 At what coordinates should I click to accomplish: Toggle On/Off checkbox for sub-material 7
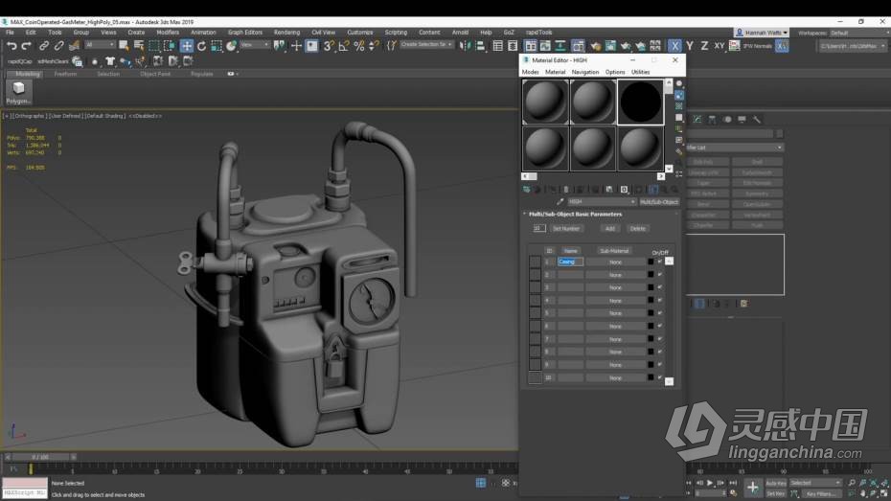660,339
